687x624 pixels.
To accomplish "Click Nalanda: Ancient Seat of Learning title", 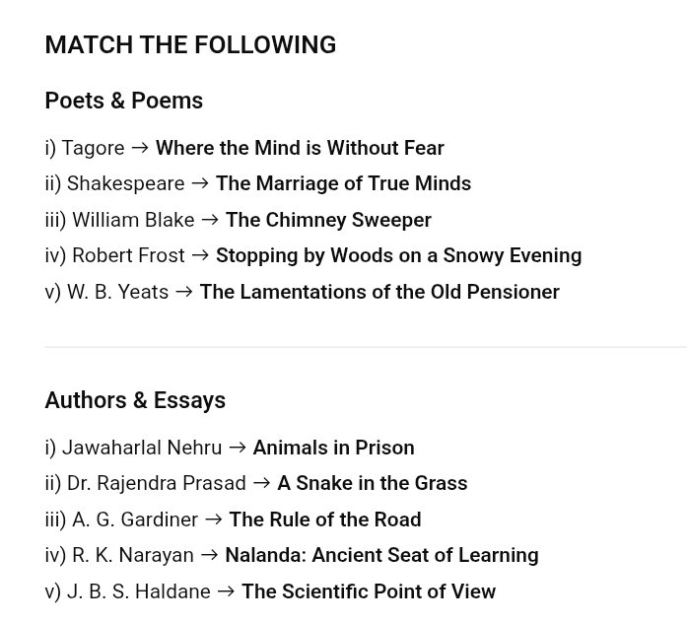I will coord(381,555).
